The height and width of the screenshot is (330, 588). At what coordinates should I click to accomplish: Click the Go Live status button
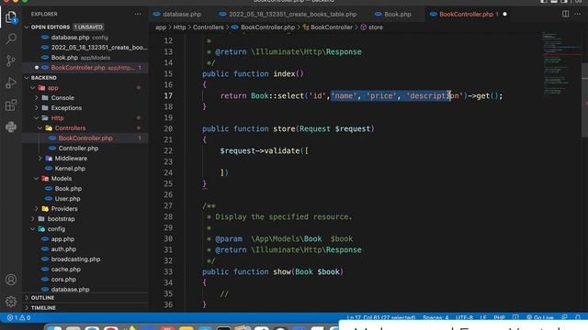coord(540,318)
